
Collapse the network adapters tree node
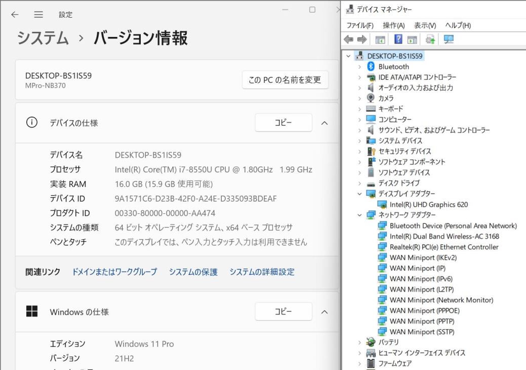(359, 215)
